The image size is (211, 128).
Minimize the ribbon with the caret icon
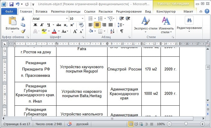(201, 11)
